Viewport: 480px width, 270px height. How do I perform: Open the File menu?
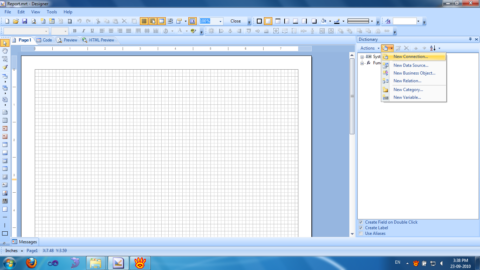(x=8, y=12)
